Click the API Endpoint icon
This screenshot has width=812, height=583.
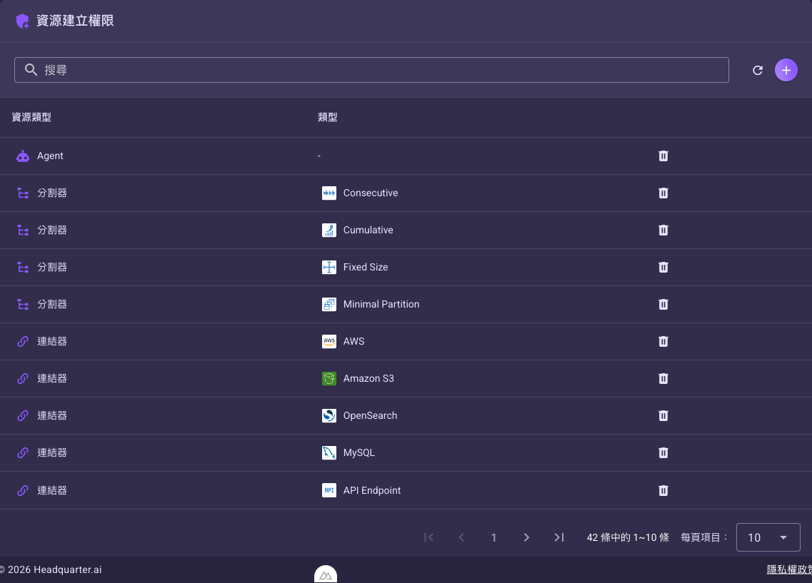coord(329,490)
